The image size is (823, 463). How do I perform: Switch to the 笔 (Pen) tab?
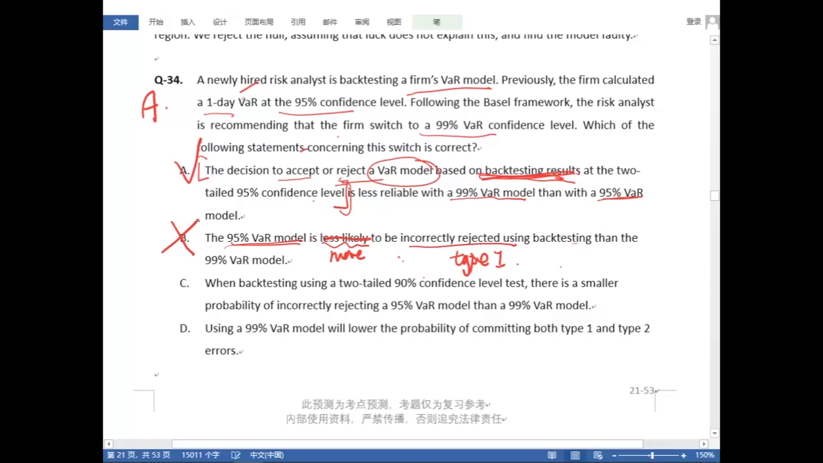coord(437,22)
